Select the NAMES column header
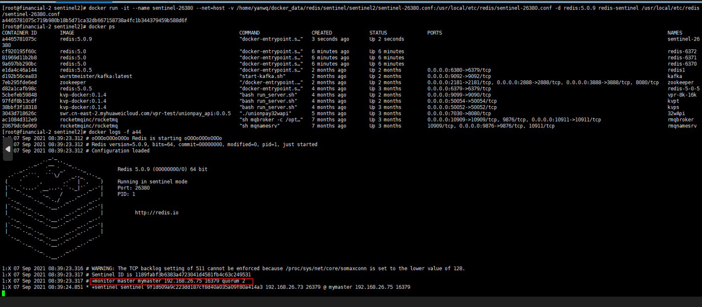This screenshot has width=702, height=307. tap(675, 33)
